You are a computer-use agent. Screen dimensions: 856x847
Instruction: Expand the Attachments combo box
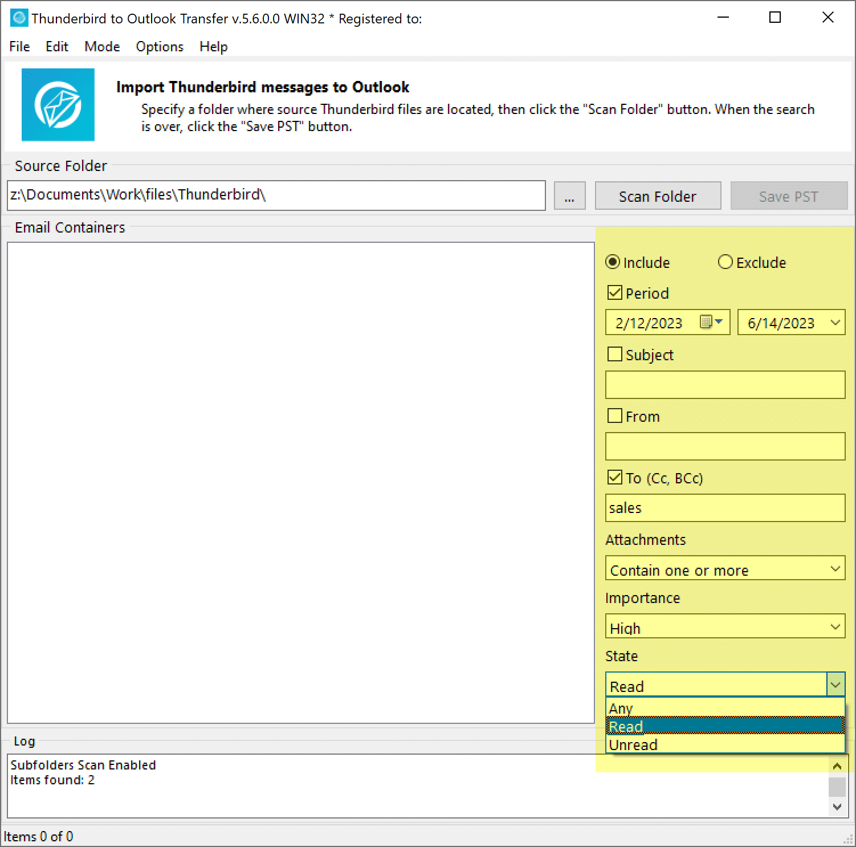[835, 569]
